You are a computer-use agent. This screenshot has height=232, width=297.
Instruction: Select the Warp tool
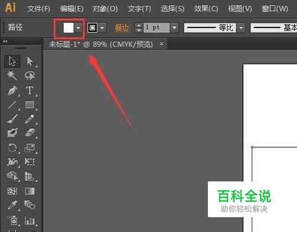(12, 162)
